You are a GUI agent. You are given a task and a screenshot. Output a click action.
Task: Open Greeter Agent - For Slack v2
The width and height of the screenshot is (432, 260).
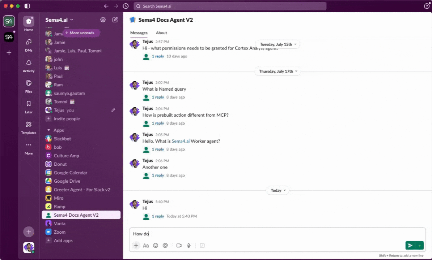81,190
